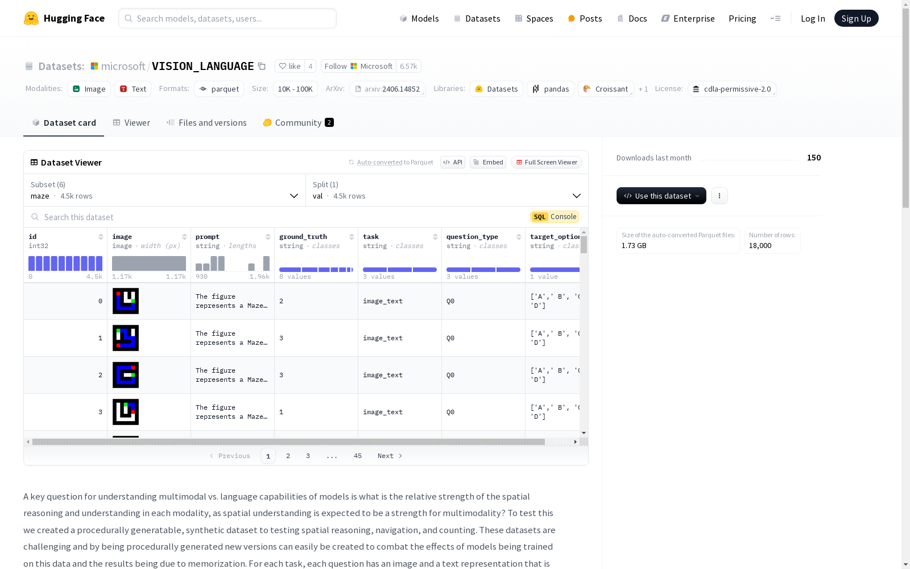Open the Community tab
This screenshot has width=910, height=569.
[298, 123]
